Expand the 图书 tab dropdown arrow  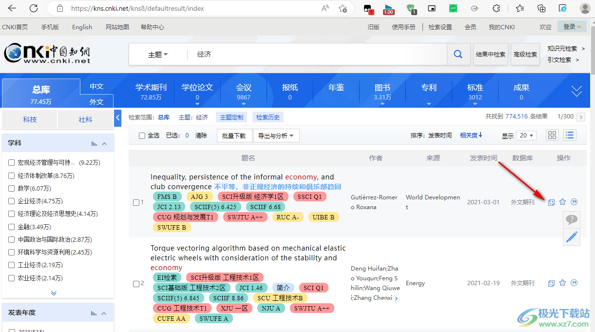coord(383,104)
